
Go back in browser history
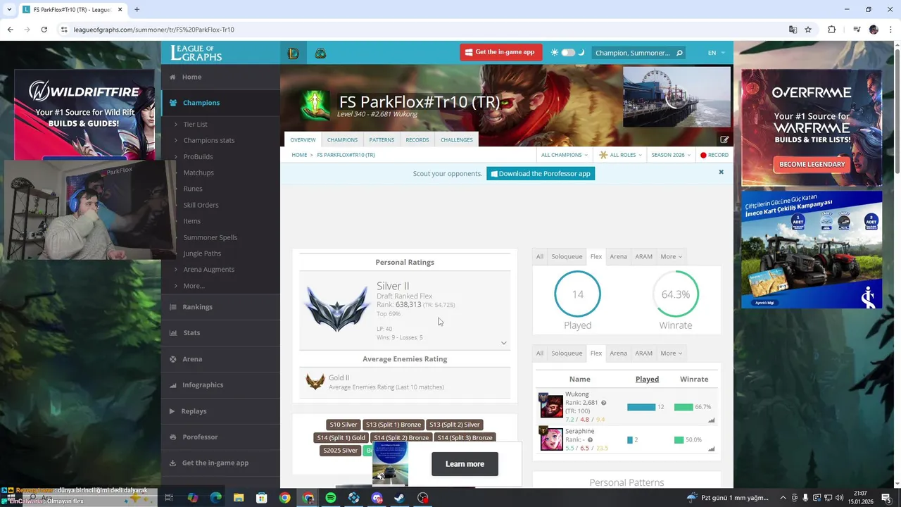tap(10, 30)
